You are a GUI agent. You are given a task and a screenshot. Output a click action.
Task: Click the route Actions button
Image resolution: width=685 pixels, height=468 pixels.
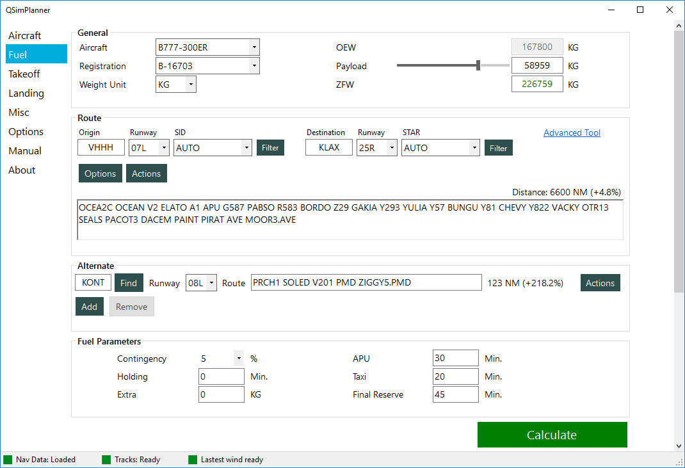point(147,173)
